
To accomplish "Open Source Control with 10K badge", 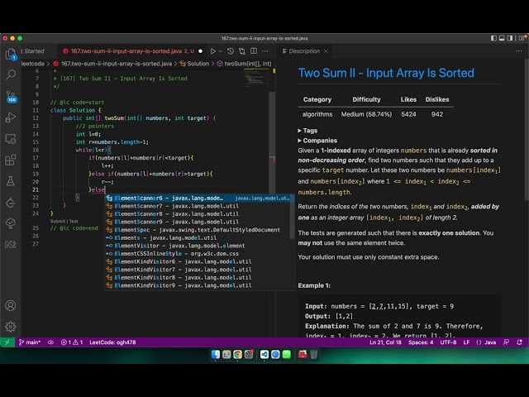I will coord(11,96).
